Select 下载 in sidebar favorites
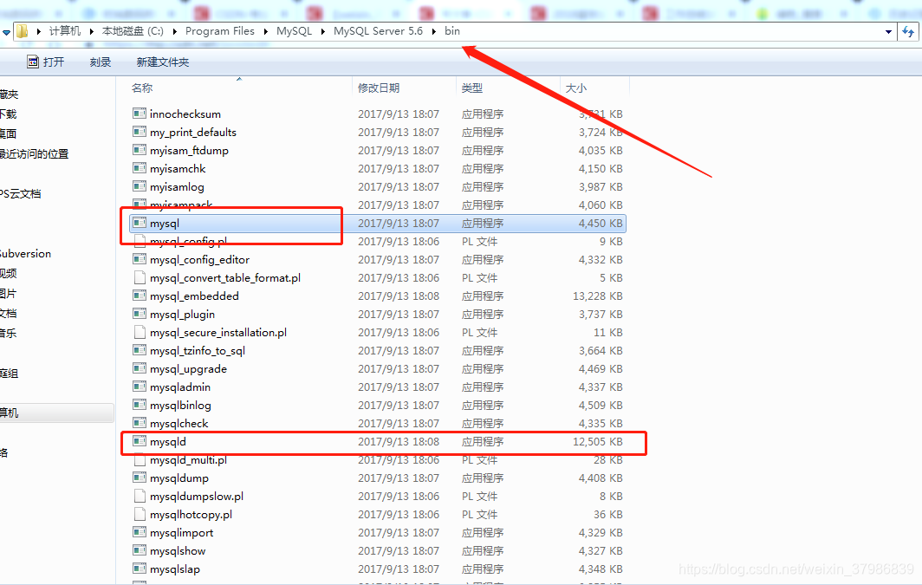 (x=9, y=114)
